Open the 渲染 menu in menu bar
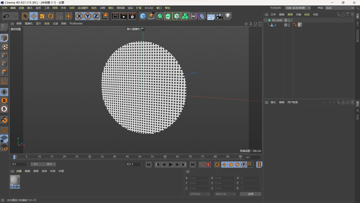The height and width of the screenshot is (203, 360). click(130, 8)
